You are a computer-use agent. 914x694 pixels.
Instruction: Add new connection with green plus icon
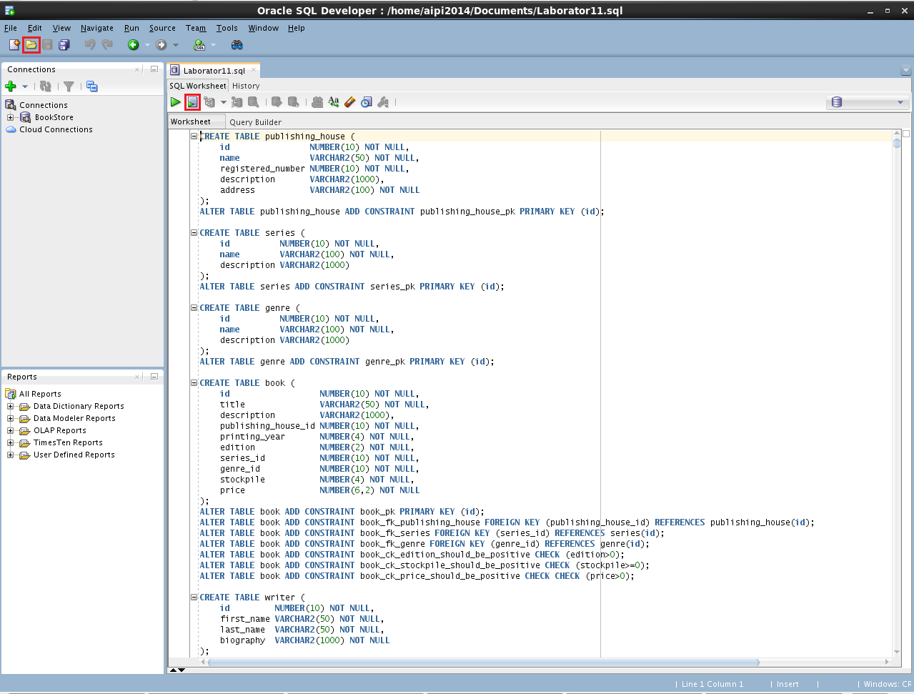pos(11,86)
